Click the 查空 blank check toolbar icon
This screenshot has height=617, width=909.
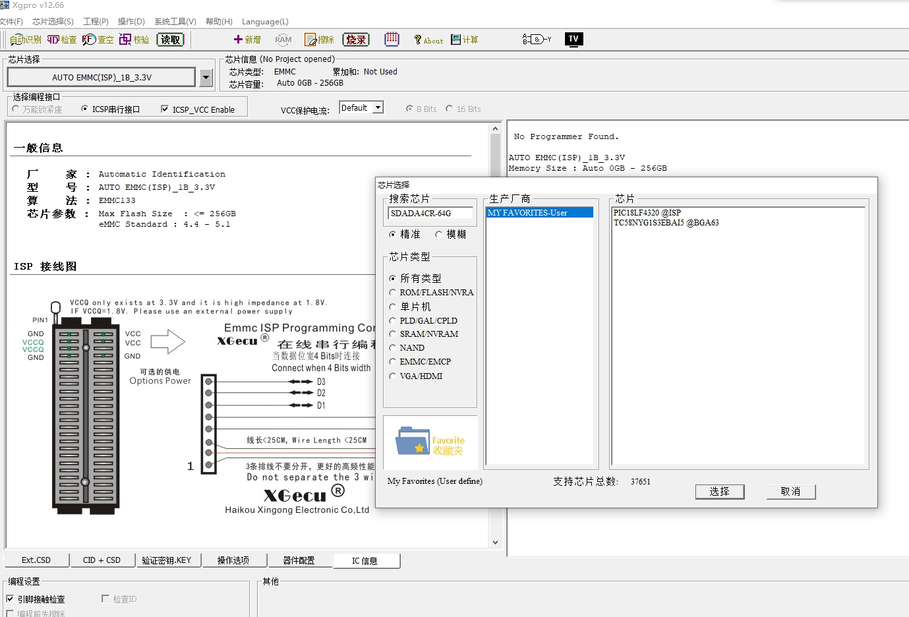[98, 40]
